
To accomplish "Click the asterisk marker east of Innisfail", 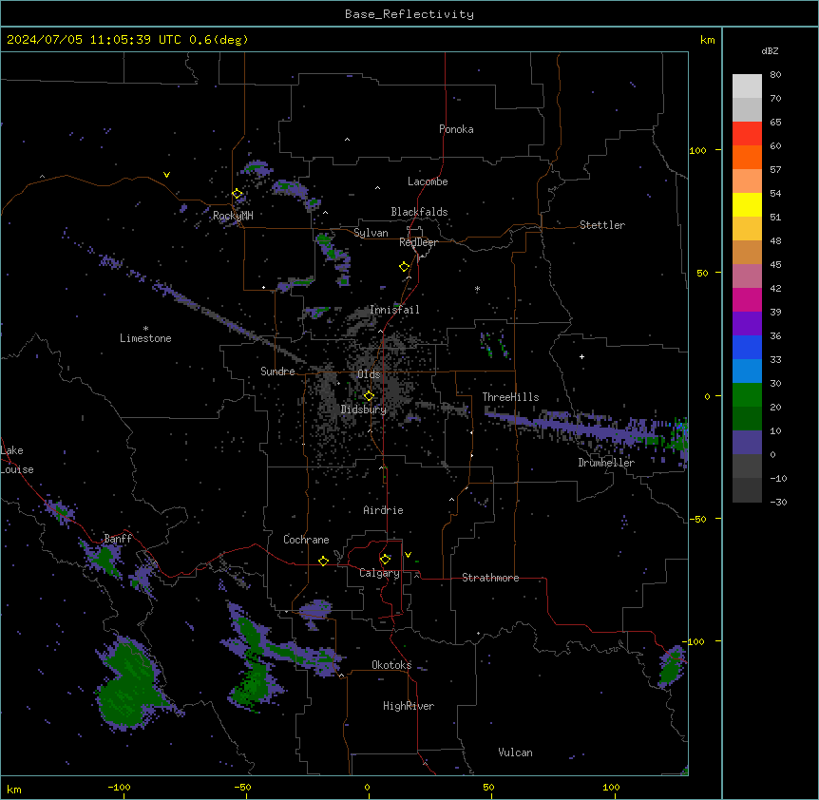I will (x=477, y=288).
